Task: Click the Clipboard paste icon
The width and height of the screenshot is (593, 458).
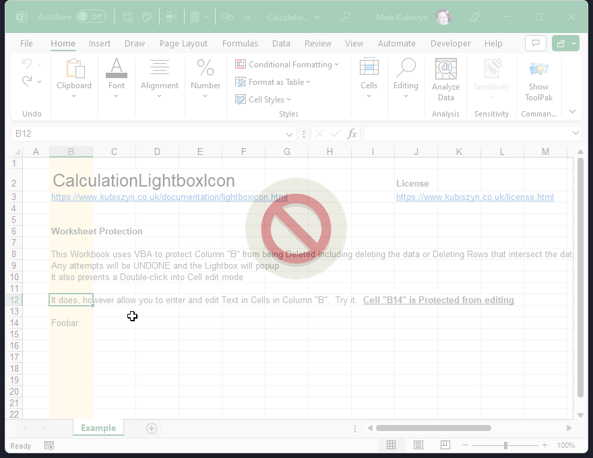Action: pos(74,69)
